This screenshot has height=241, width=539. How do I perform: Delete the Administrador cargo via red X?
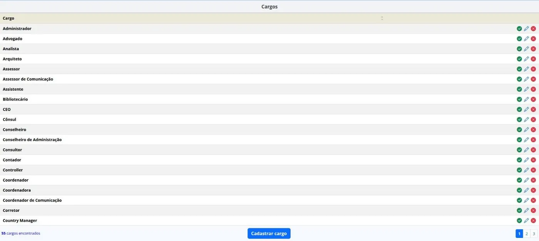click(x=533, y=28)
